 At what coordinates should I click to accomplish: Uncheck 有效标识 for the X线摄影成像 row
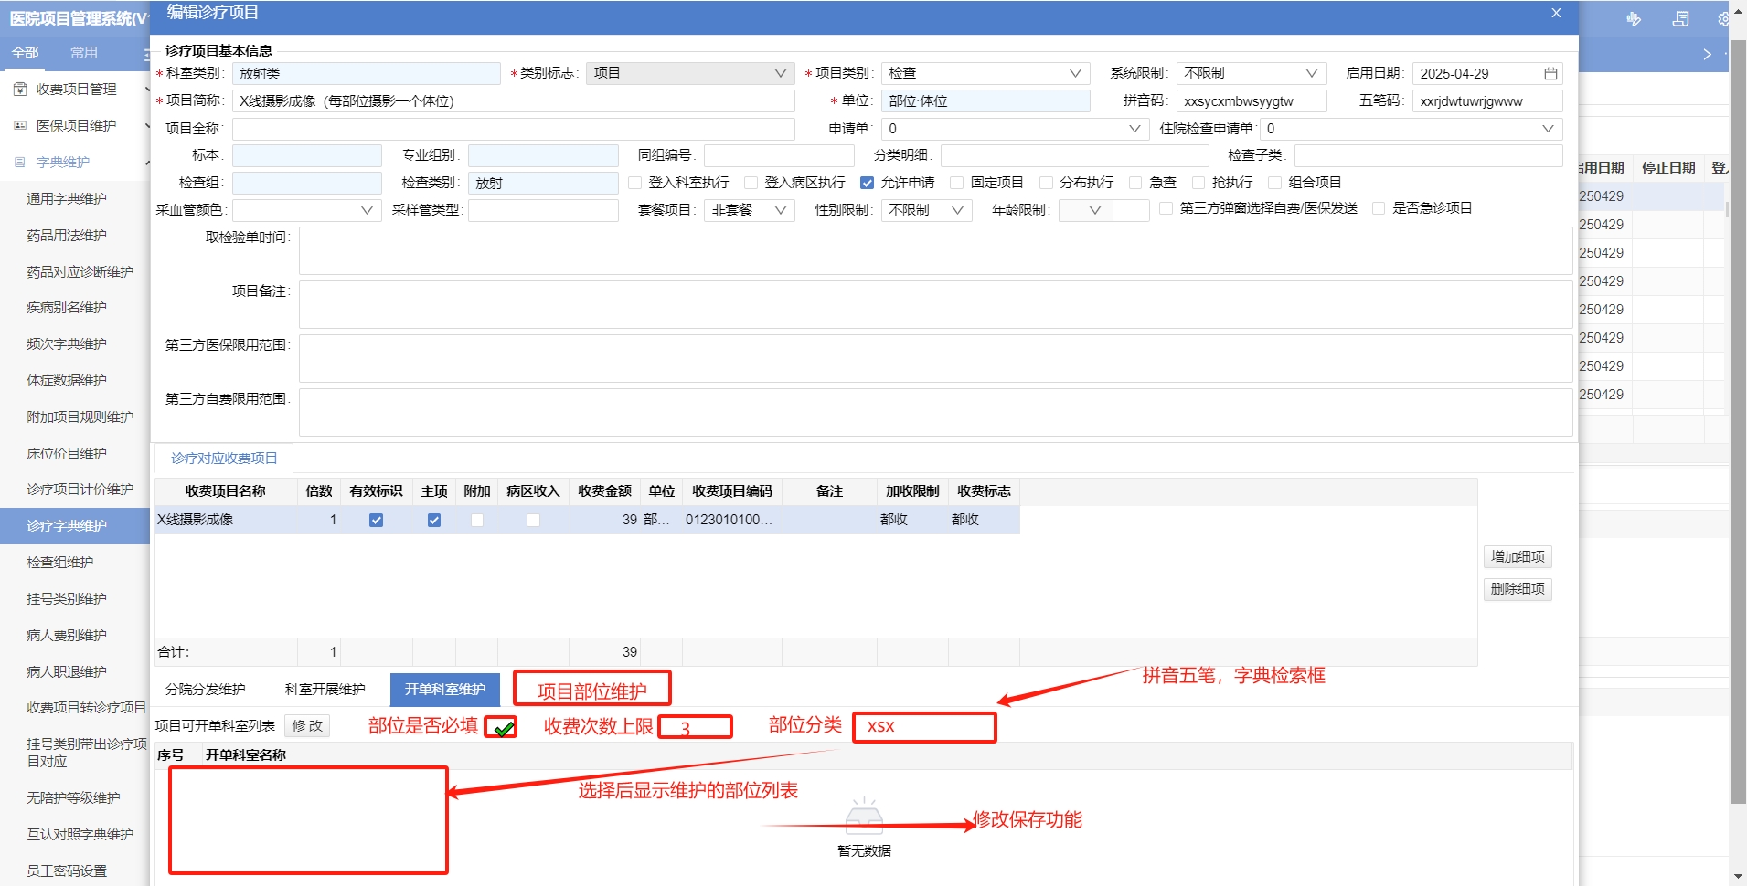[x=376, y=520]
